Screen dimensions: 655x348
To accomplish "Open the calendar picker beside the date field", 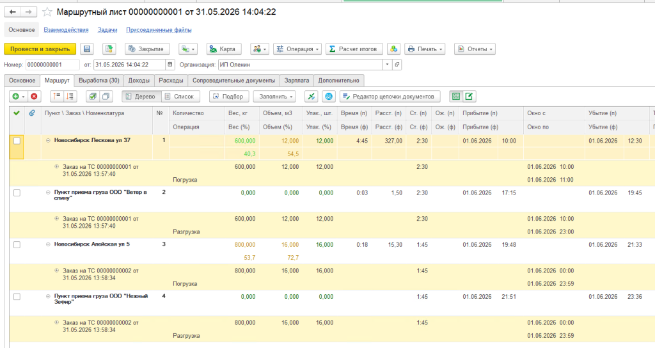I will tap(170, 65).
